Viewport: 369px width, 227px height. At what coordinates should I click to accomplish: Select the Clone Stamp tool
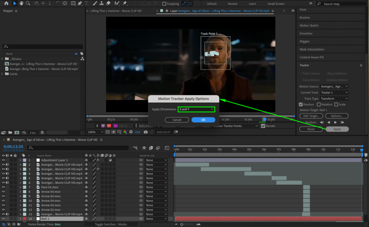point(101,4)
